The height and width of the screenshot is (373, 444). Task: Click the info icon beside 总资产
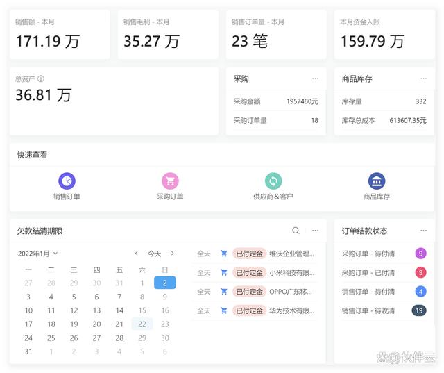point(41,79)
